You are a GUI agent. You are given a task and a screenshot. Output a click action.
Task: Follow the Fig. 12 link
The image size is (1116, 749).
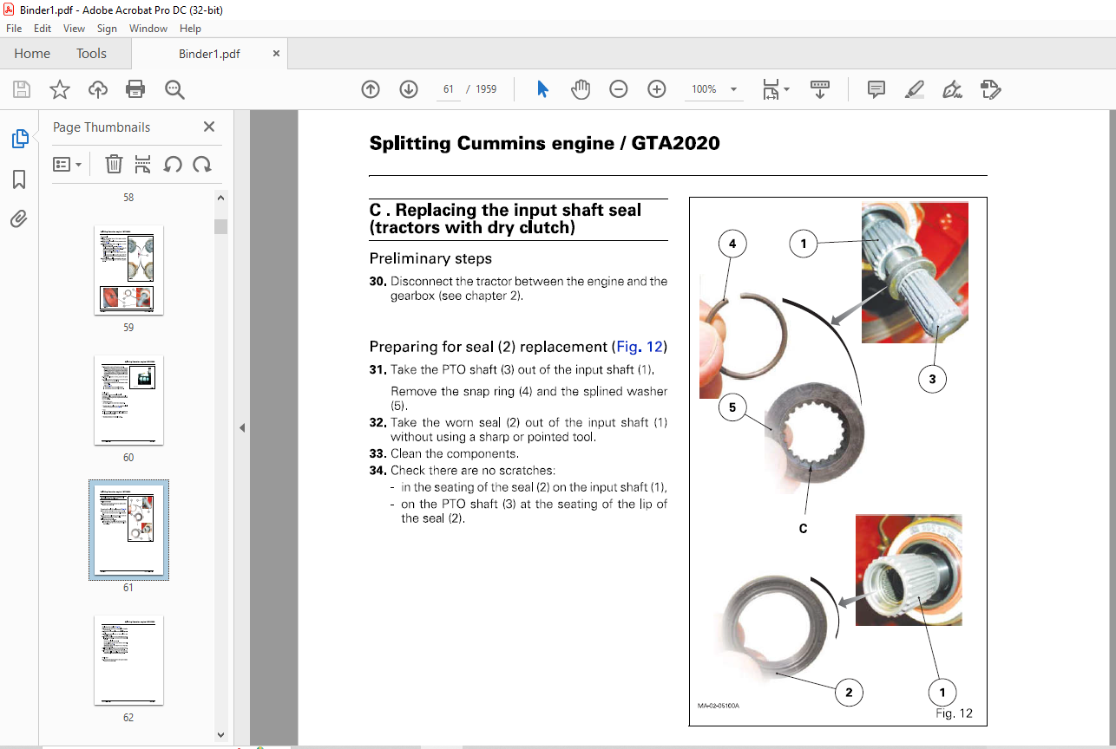[x=639, y=347]
